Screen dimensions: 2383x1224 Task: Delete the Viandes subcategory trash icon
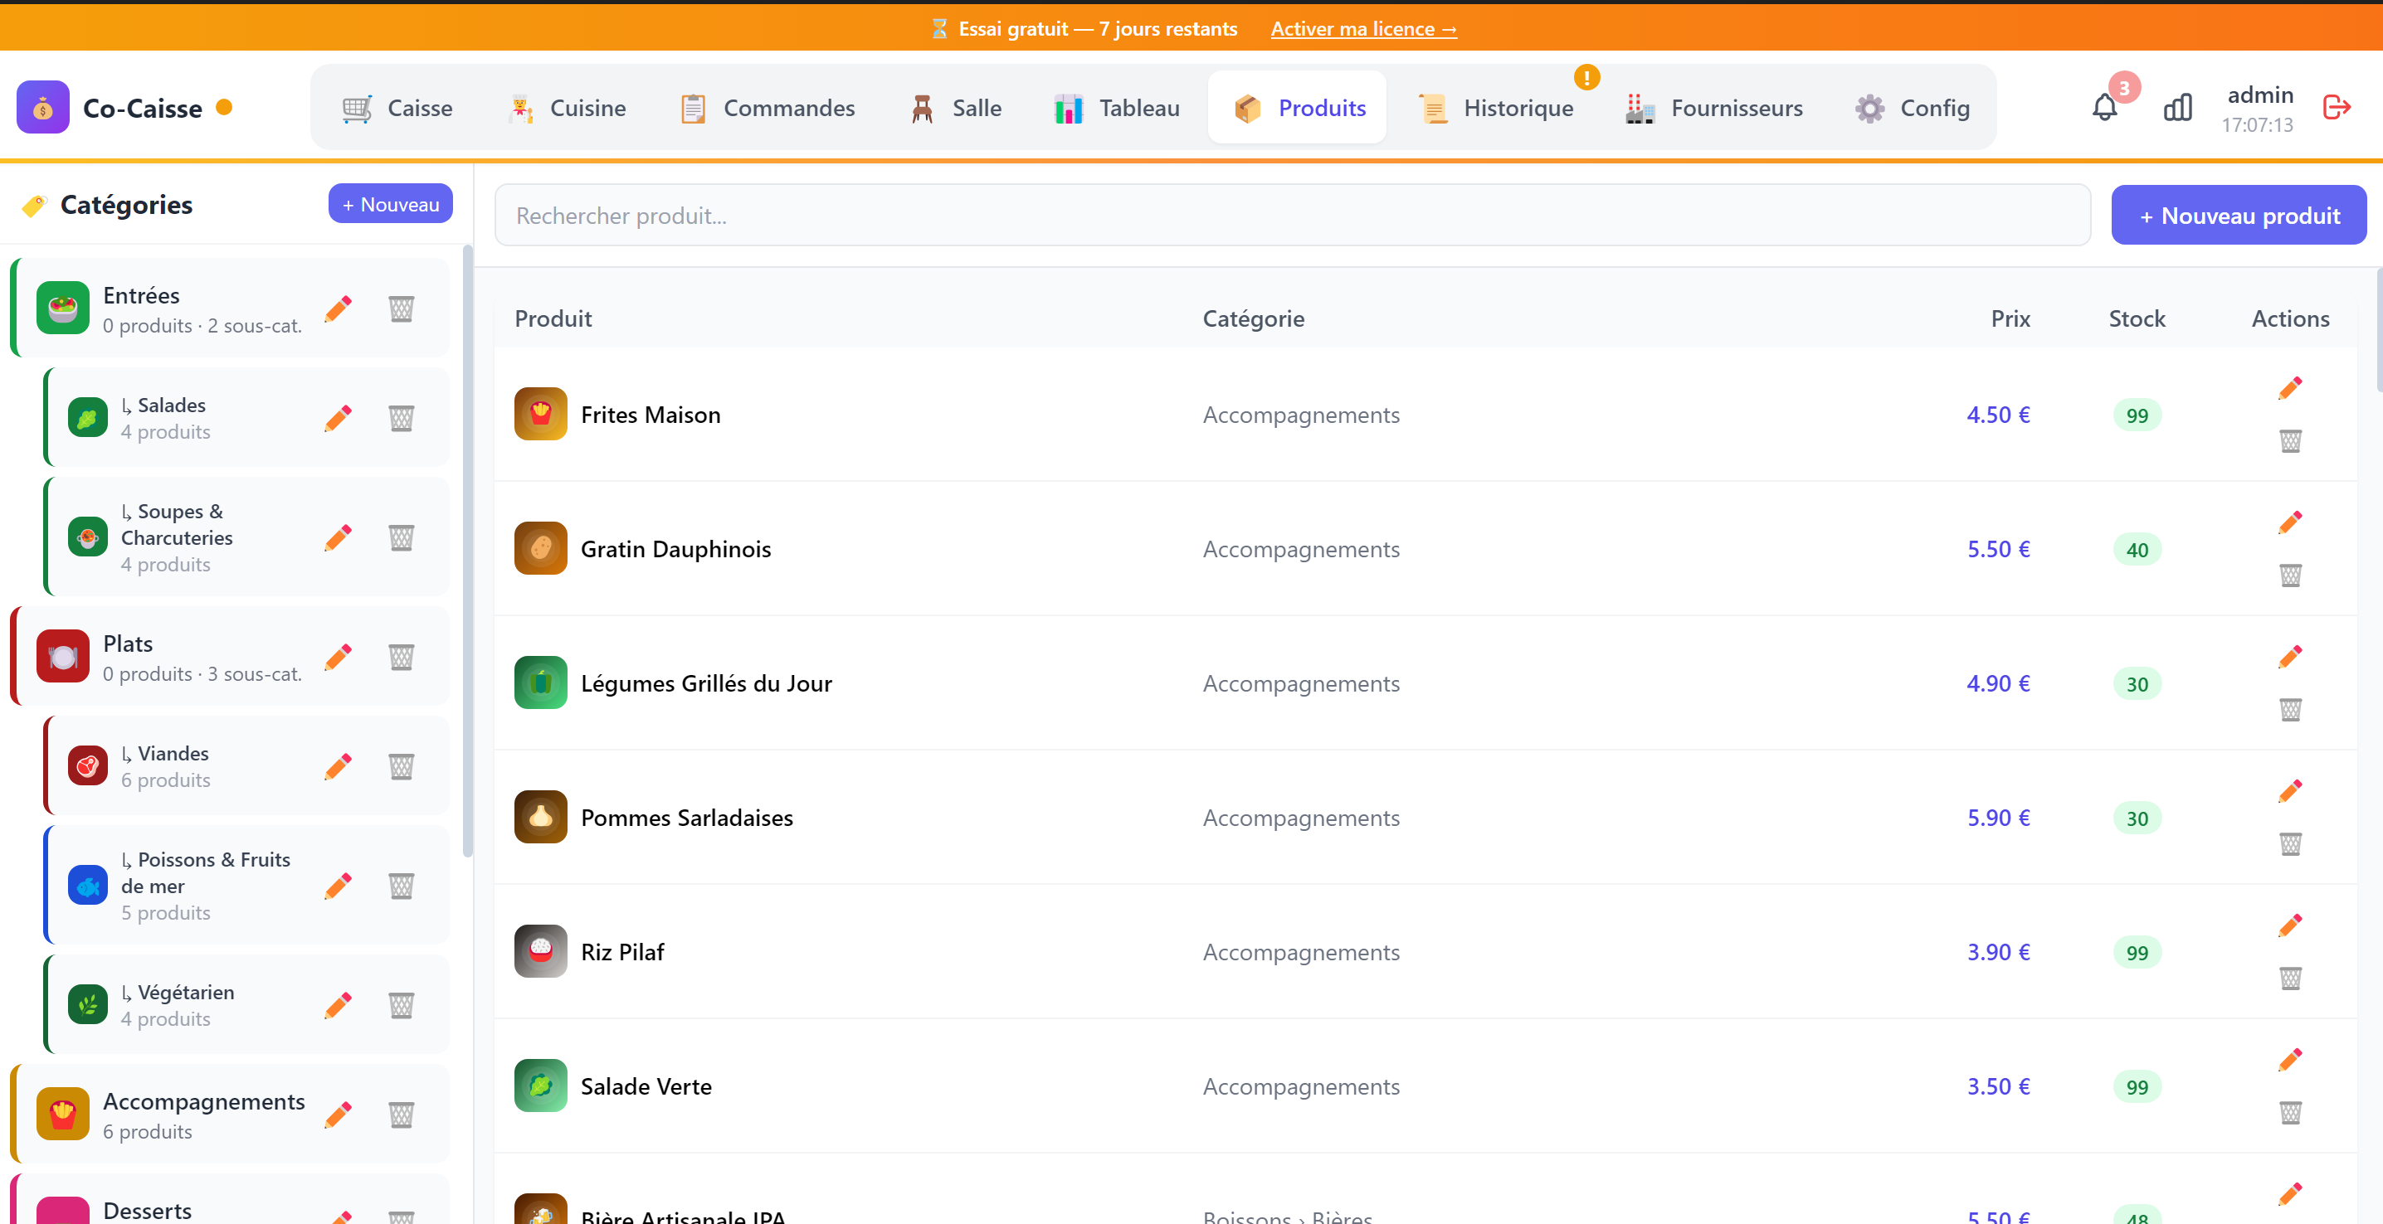(x=401, y=766)
